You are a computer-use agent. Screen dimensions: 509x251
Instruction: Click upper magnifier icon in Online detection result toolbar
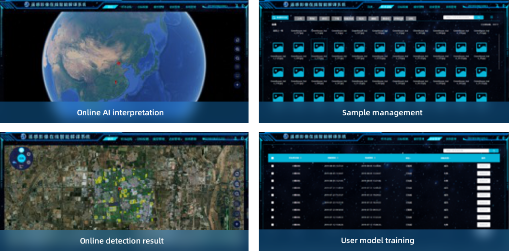point(237,184)
